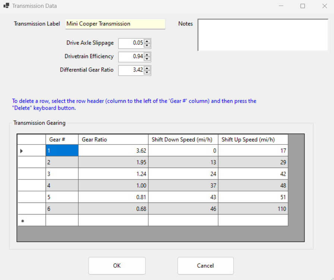Click the Transmission Label text field

point(115,24)
